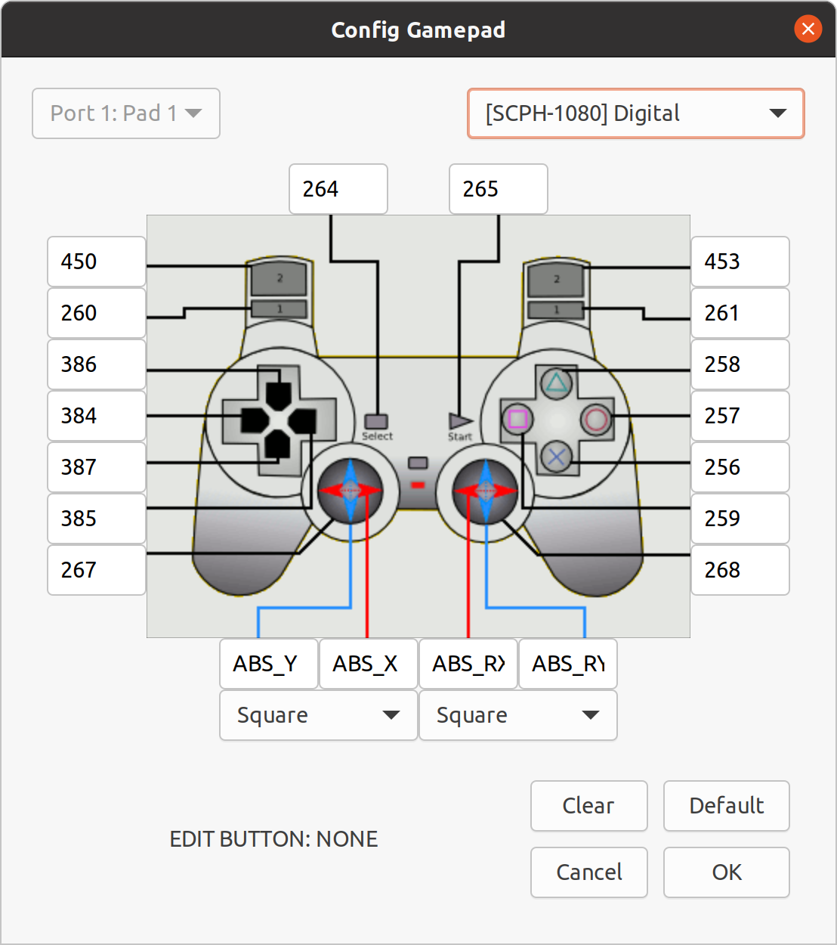Edit the D-pad right mapping 385
Image resolution: width=837 pixels, height=945 pixels.
coord(97,519)
